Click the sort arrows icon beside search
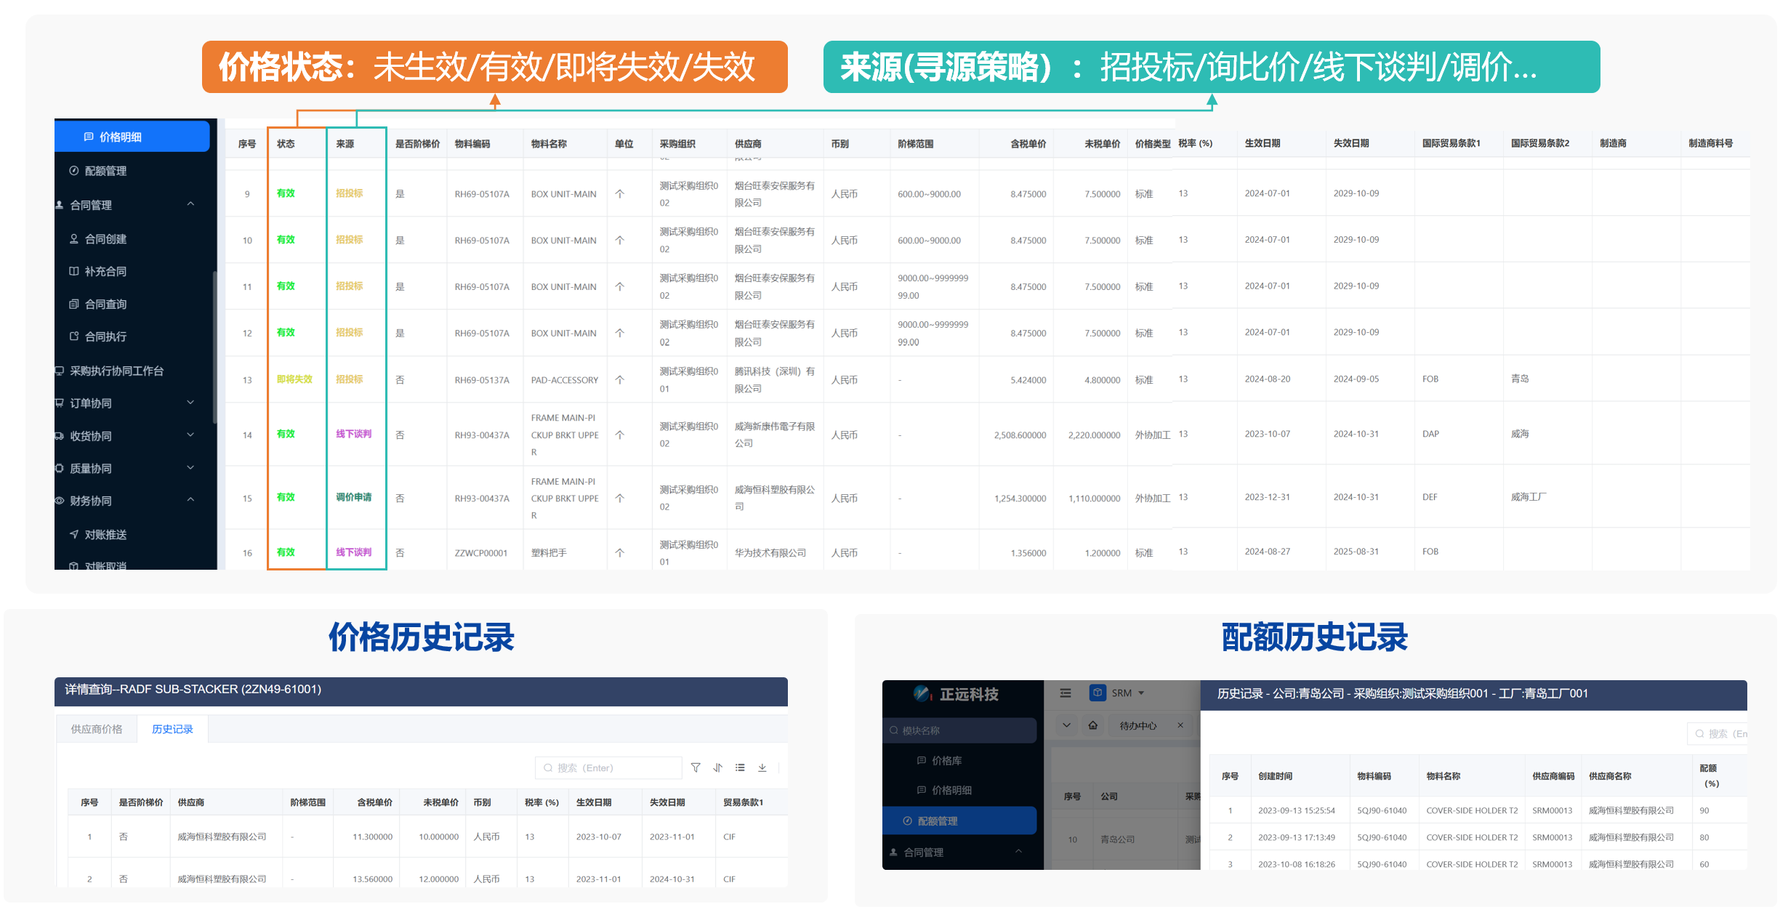Screen dimensions: 1788x920 coord(718,767)
